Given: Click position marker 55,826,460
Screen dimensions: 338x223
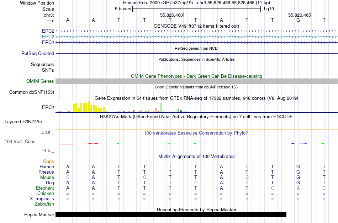Looking at the screenshot, I should [171, 15].
